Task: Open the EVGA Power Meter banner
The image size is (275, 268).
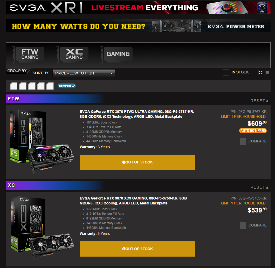Action: pyautogui.click(x=138, y=26)
